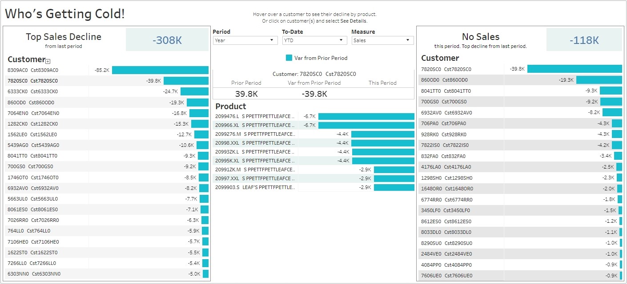
Task: Click the Product section header
Action: pos(231,106)
